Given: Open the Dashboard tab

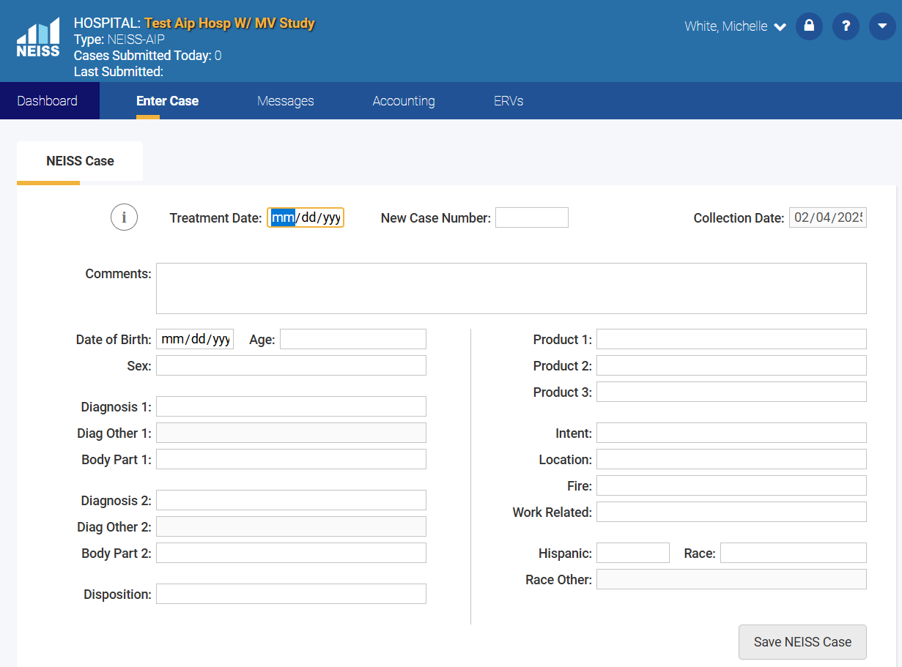Looking at the screenshot, I should [x=48, y=101].
